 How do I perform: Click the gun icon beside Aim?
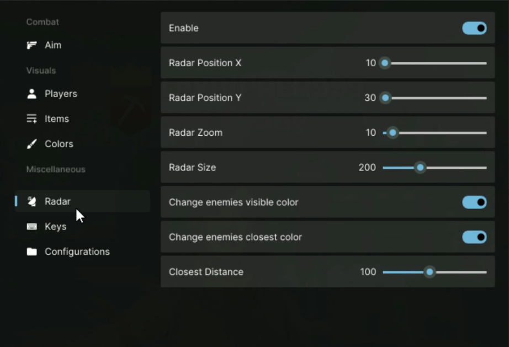pos(32,45)
